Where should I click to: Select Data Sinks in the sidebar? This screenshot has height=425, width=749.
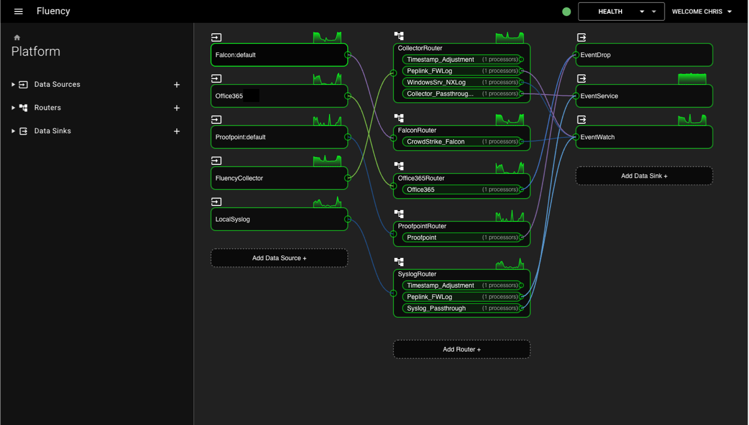[x=52, y=131]
